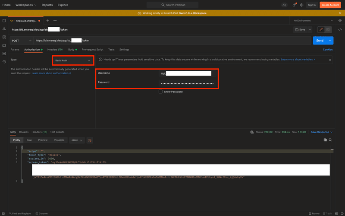This screenshot has width=345, height=216.
Task: Open the Settings gear icon
Action: (x=301, y=5)
